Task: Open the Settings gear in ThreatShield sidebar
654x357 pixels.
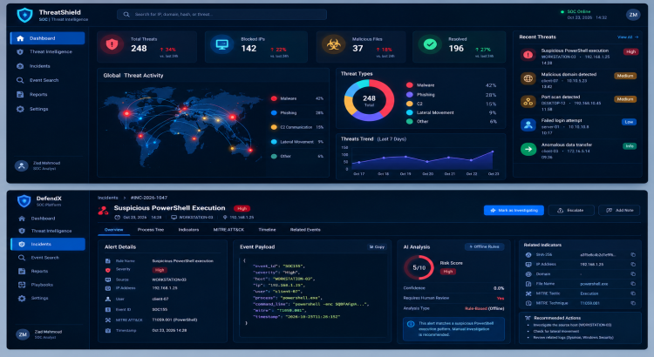Action: 20,109
